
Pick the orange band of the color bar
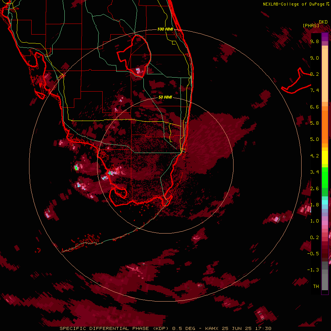[x=325, y=127]
